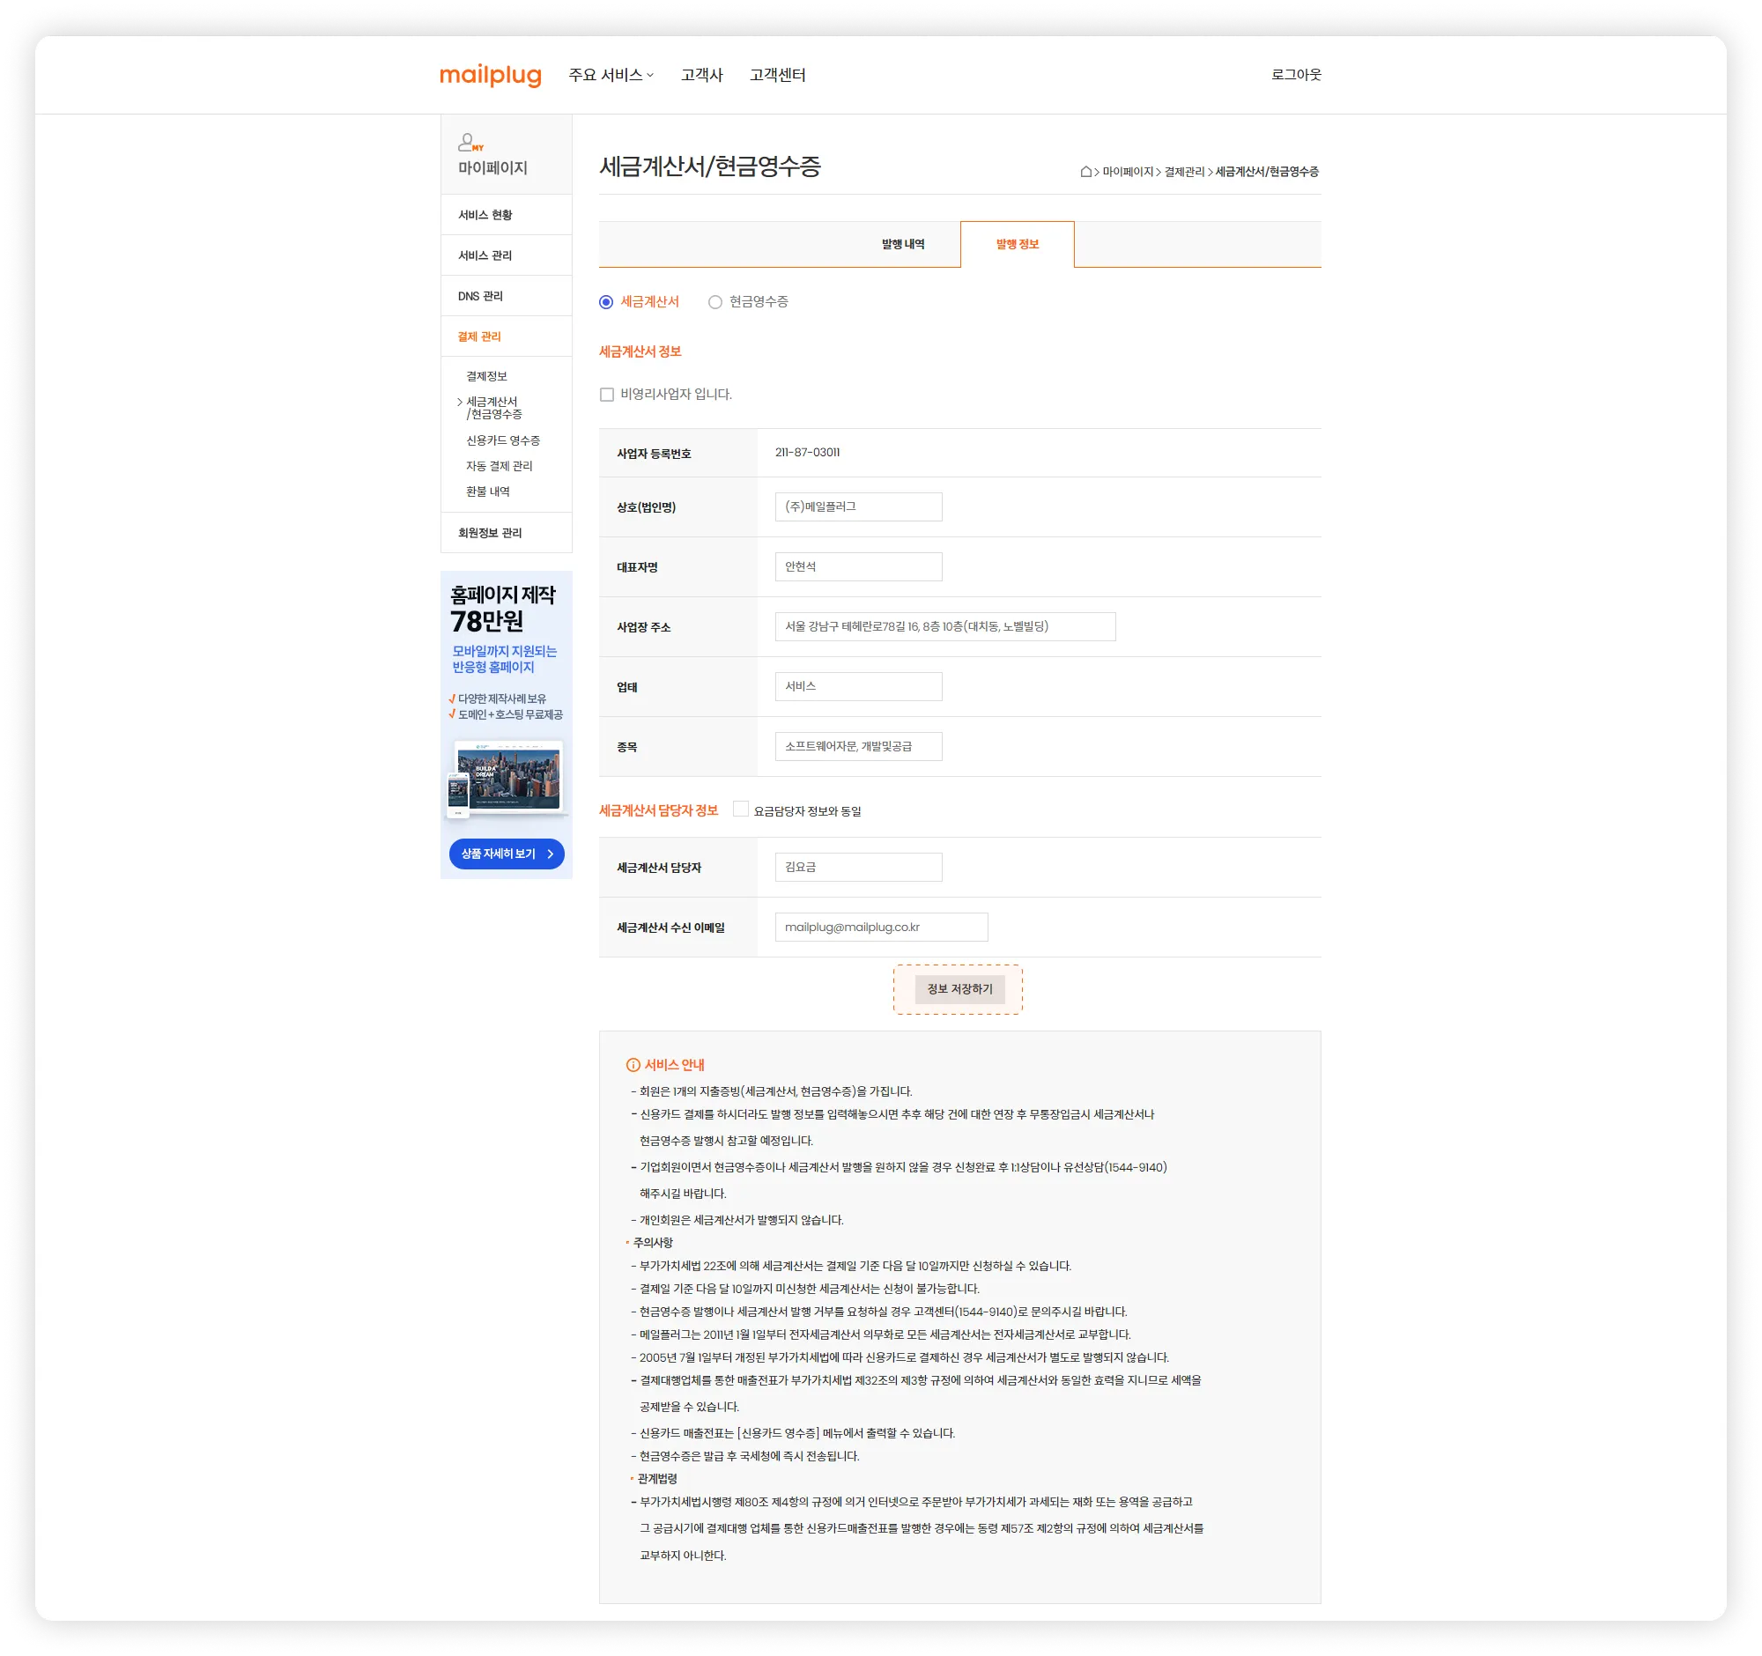Click the mailplug logo
This screenshot has height=1656, width=1762.
(x=490, y=76)
